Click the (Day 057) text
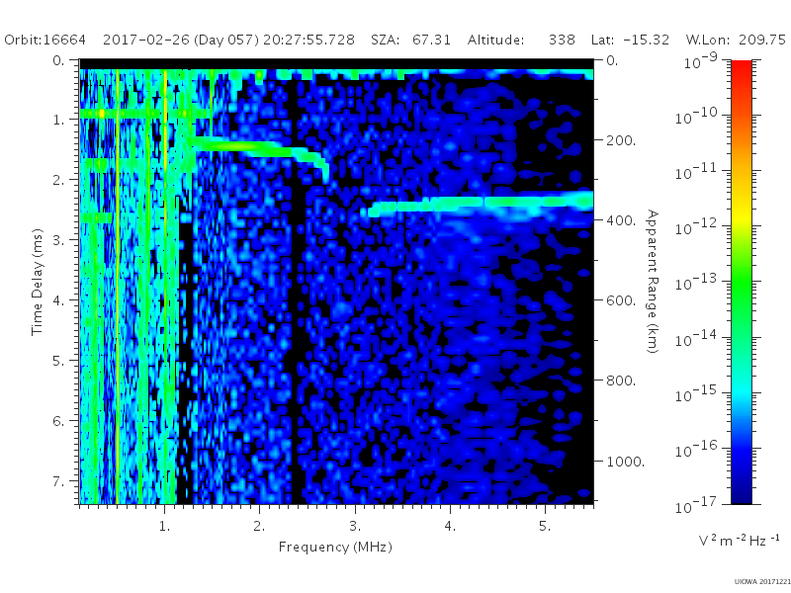The width and height of the screenshot is (791, 593). click(x=226, y=40)
